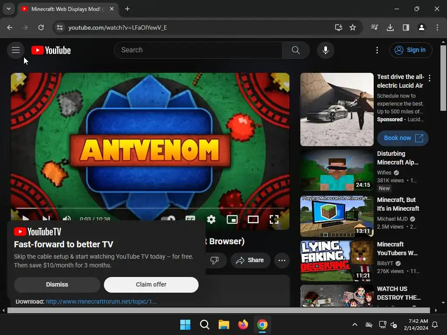
Task: Click the vertical page scrollbar thumb
Action: [443, 78]
